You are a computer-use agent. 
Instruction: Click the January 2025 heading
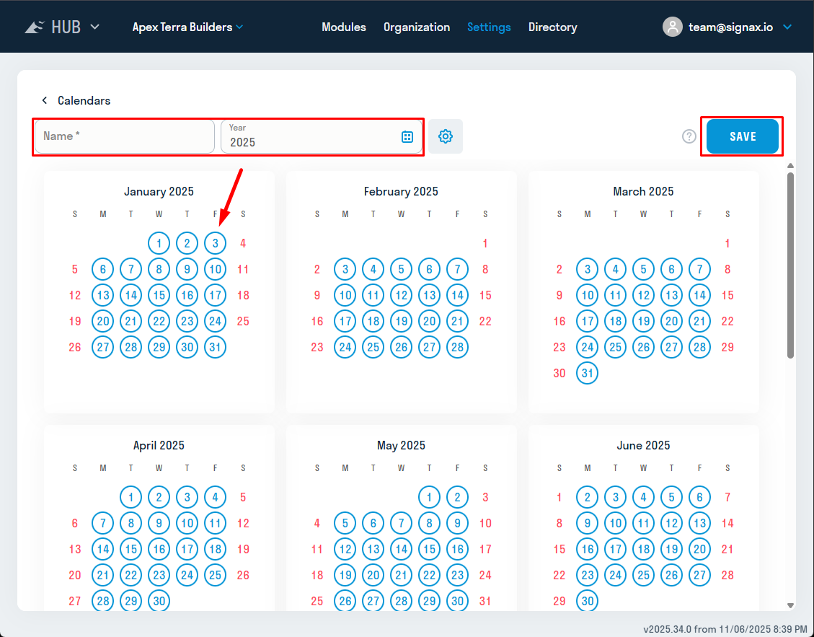(x=159, y=191)
